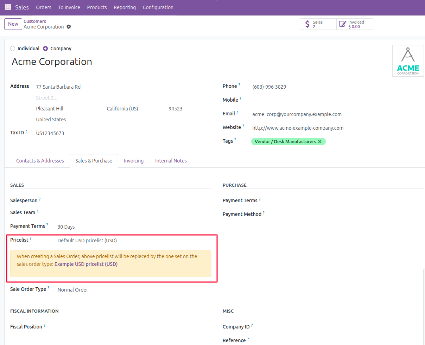The height and width of the screenshot is (345, 425).
Task: Click the Invoiced pencil-paper stat icon
Action: pos(342,24)
